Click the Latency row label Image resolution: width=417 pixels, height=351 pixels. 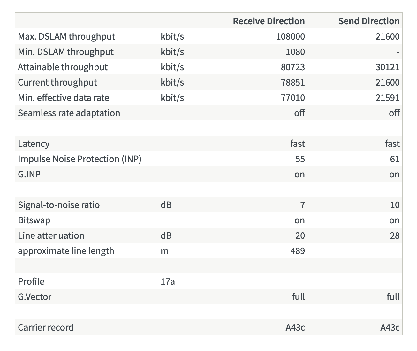pyautogui.click(x=34, y=144)
